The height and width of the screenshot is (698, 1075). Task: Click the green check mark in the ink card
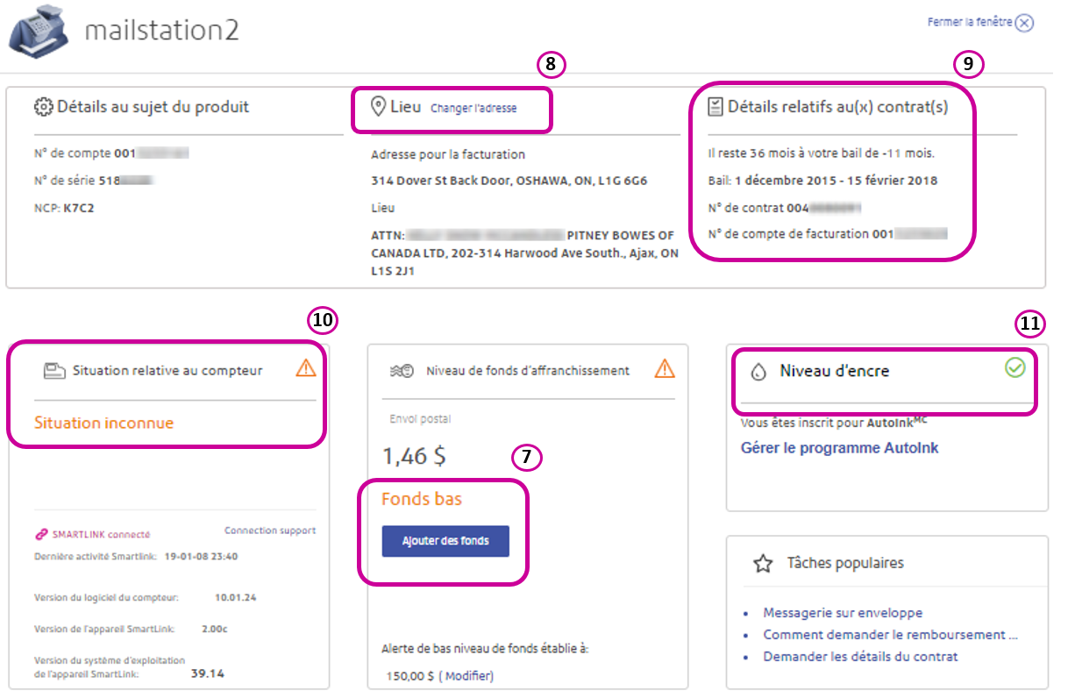[x=1014, y=368]
